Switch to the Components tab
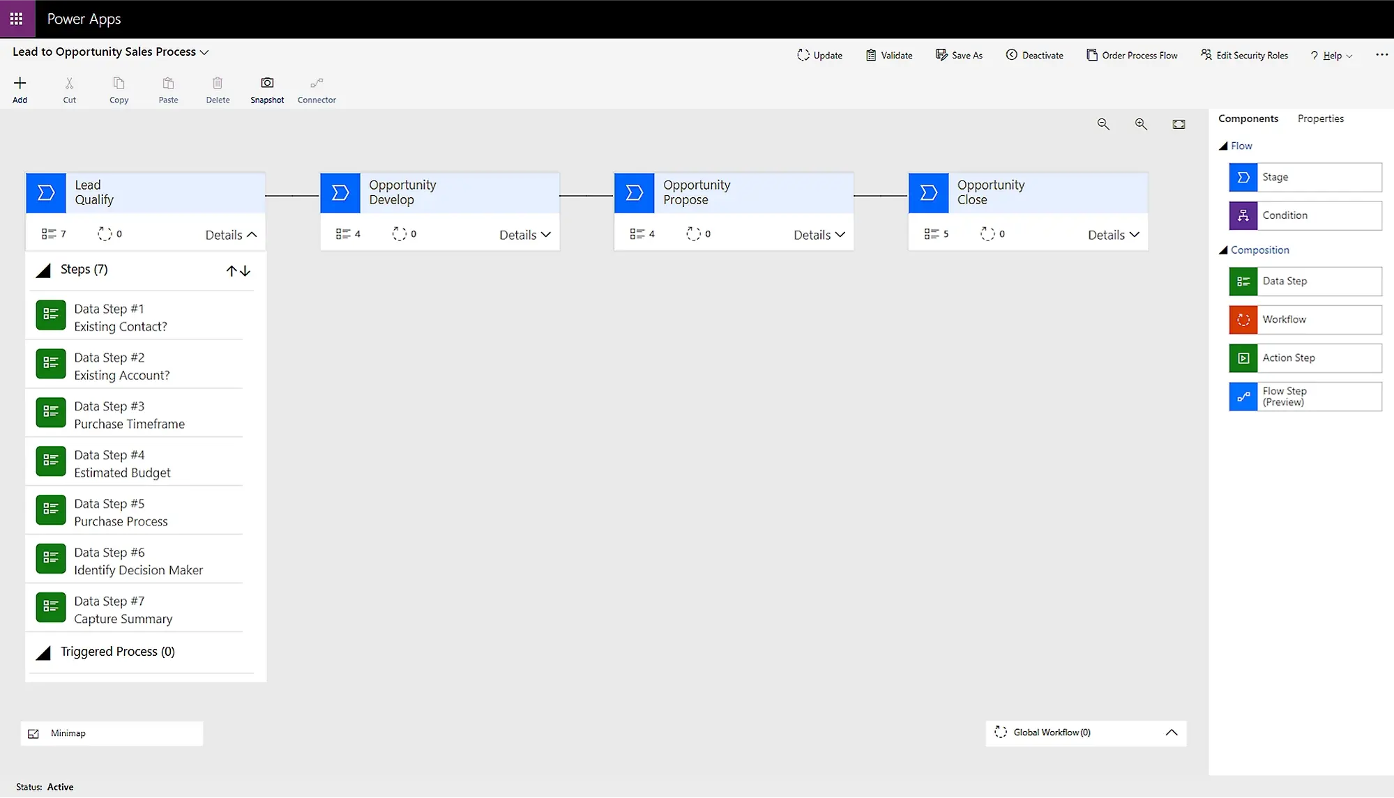This screenshot has height=798, width=1394. (1248, 118)
